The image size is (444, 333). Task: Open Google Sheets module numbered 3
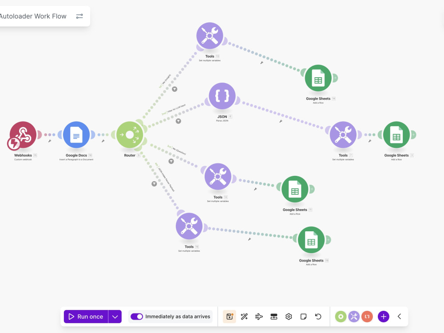click(x=396, y=135)
